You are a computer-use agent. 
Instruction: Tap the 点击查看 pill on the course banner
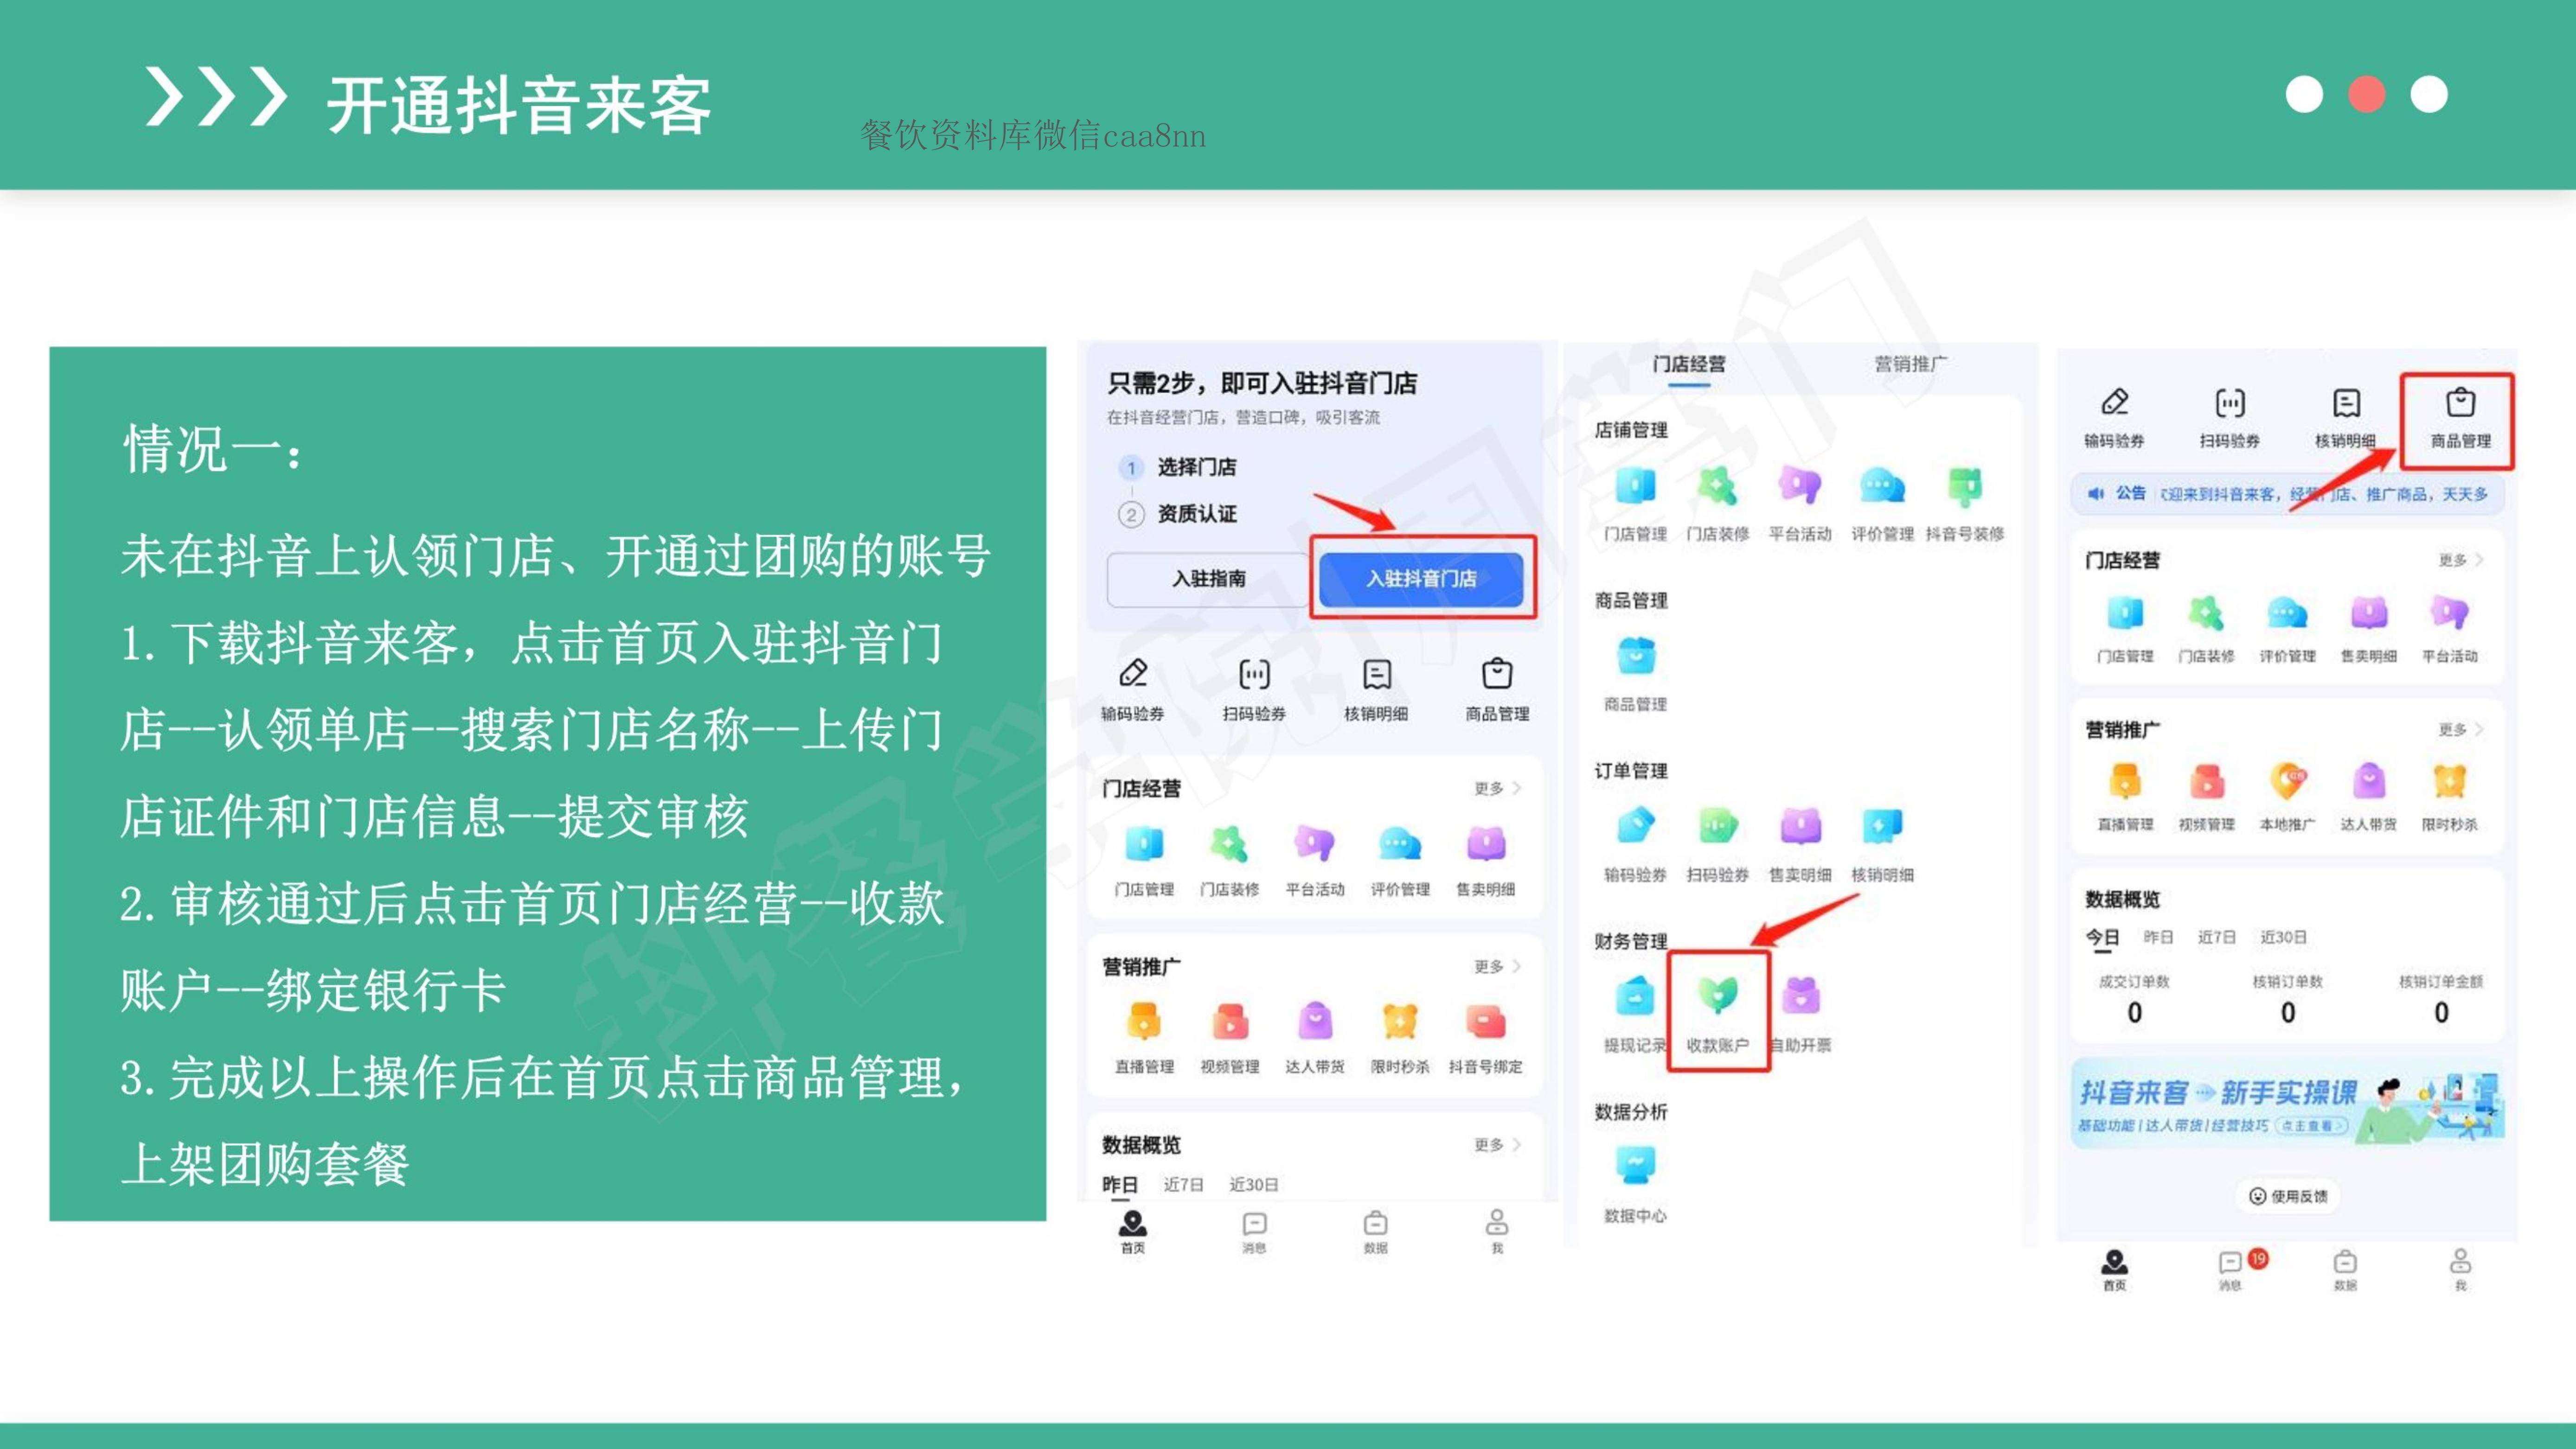[2311, 1125]
